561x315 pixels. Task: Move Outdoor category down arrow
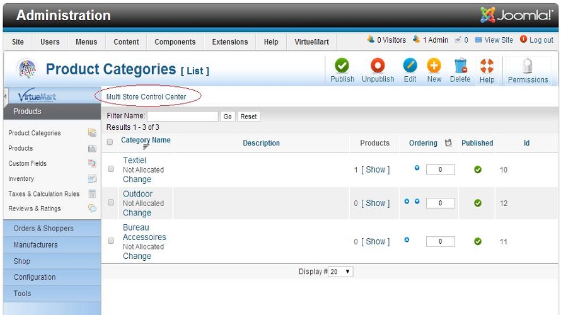click(417, 202)
